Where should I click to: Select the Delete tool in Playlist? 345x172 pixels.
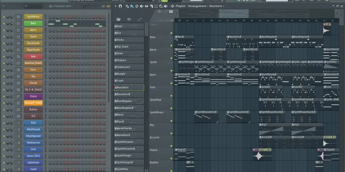point(137,6)
